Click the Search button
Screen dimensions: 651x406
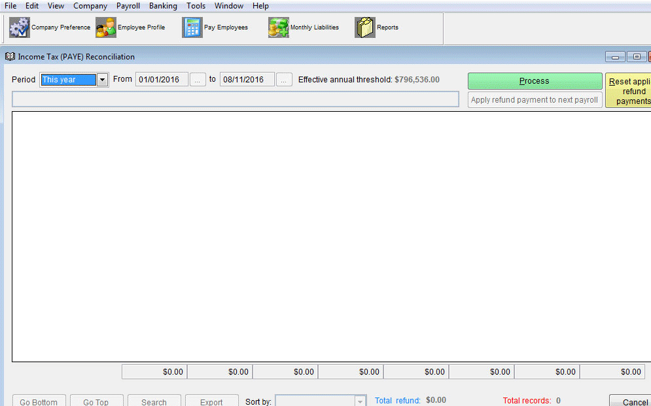(154, 401)
